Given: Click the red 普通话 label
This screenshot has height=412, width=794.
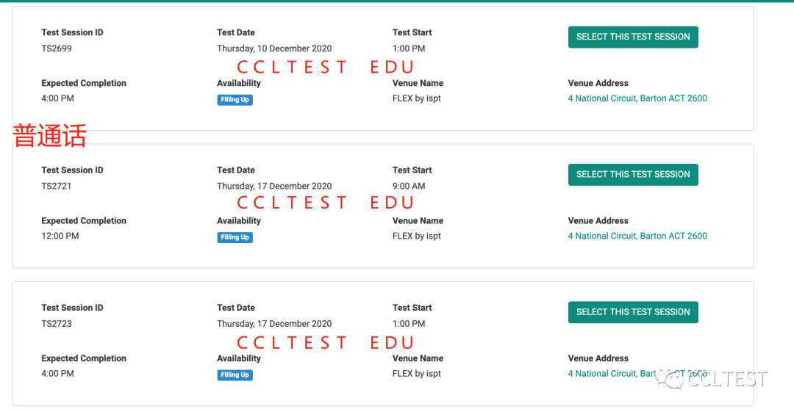Looking at the screenshot, I should point(50,136).
